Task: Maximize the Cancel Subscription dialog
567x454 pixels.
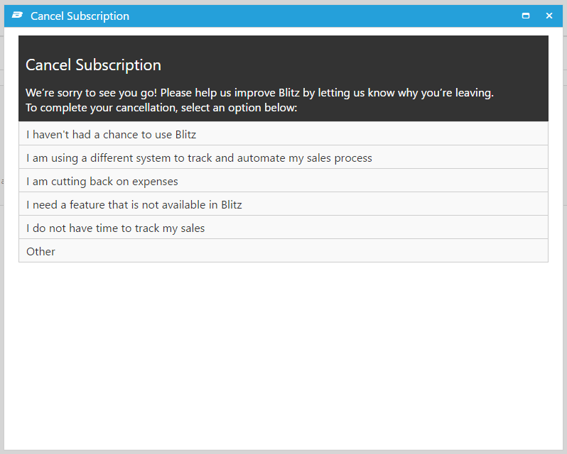Action: click(526, 16)
